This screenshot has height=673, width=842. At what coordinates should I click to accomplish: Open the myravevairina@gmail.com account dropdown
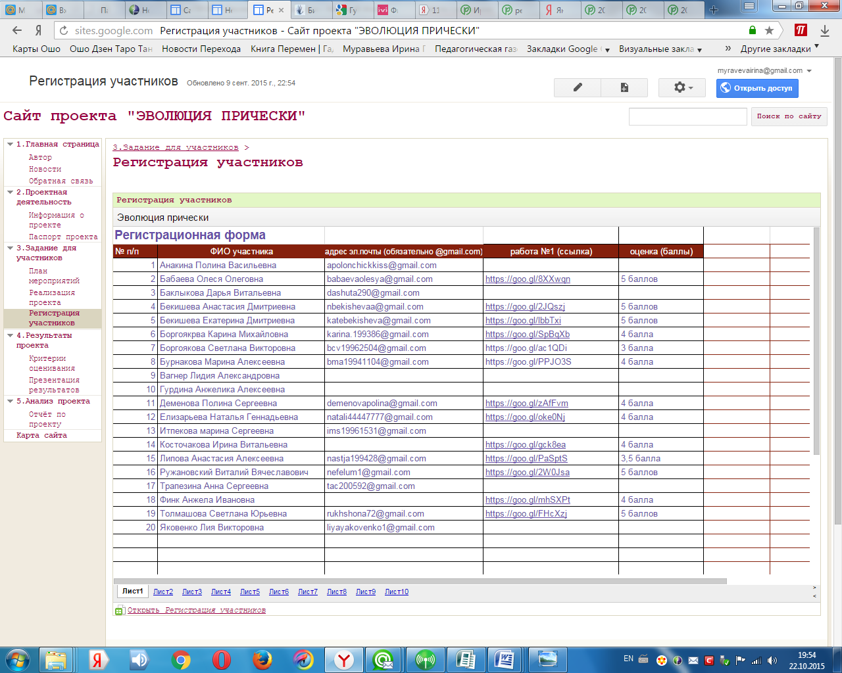point(764,70)
